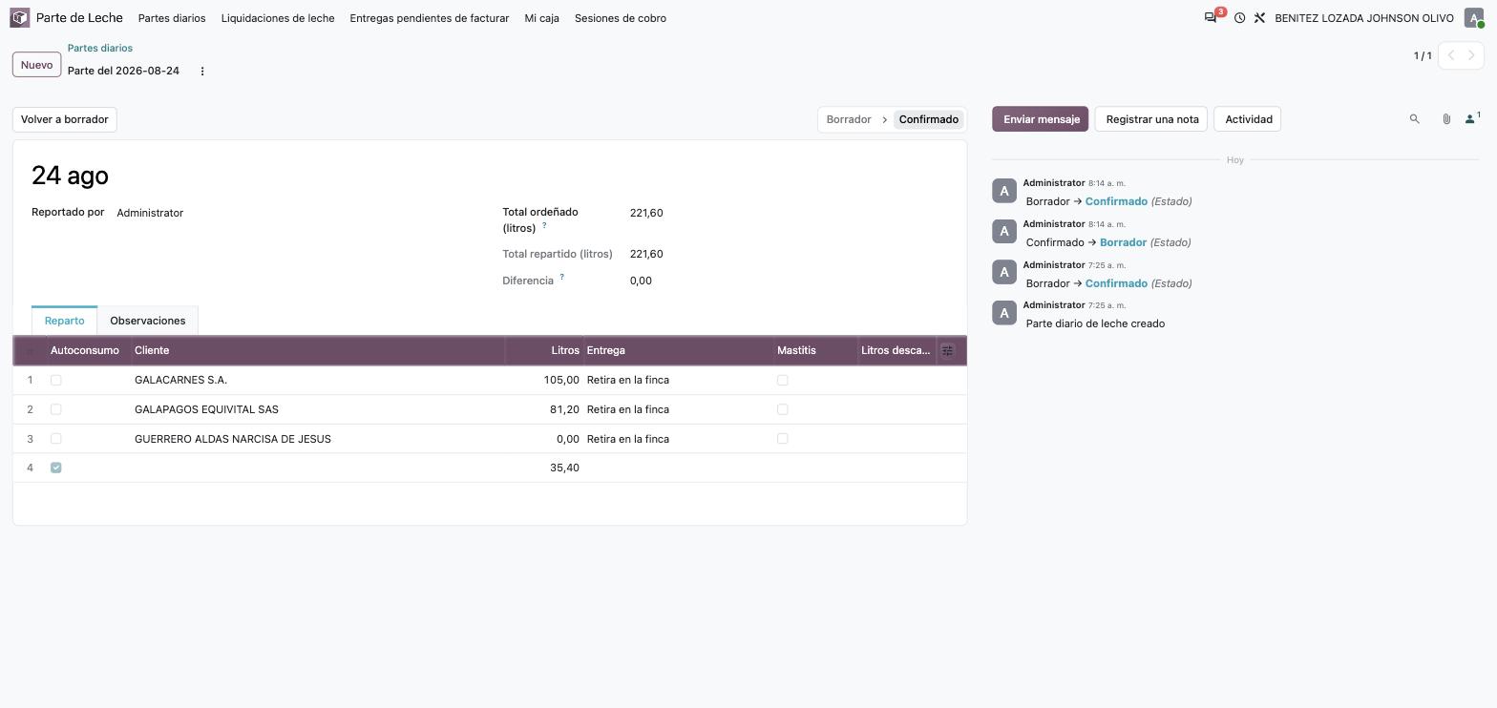Toggle Mastitis for GALACARNES S.A.
The width and height of the screenshot is (1497, 708).
(783, 380)
